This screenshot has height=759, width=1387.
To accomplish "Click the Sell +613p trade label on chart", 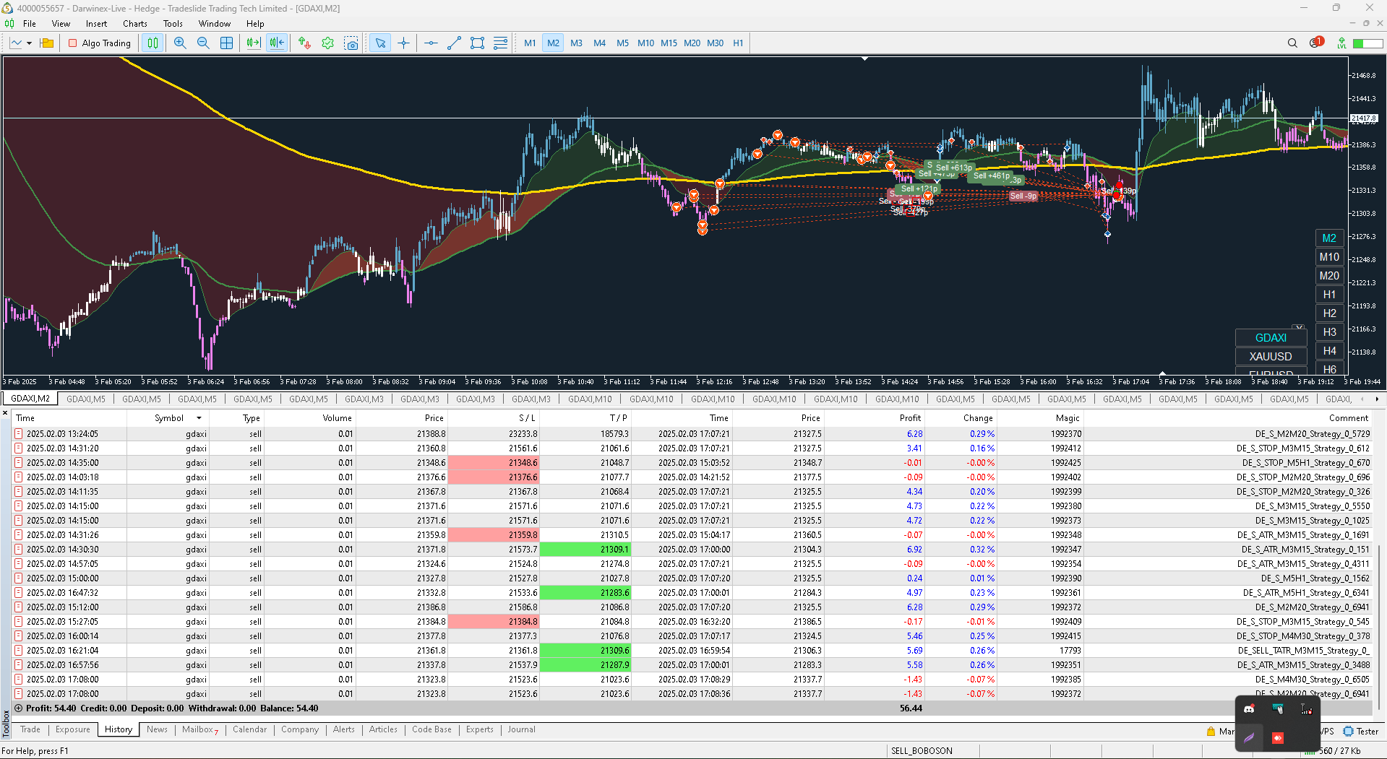I will (953, 168).
